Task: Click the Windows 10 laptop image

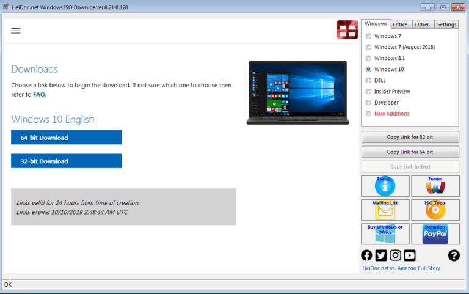Action: (297, 93)
